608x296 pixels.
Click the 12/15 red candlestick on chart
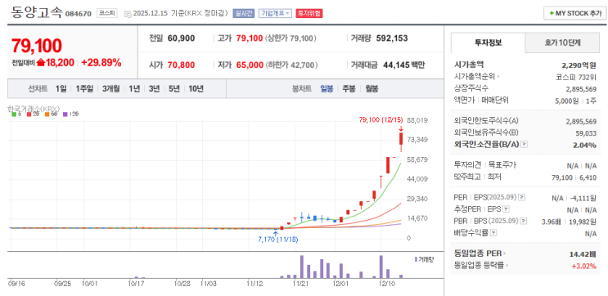(401, 139)
